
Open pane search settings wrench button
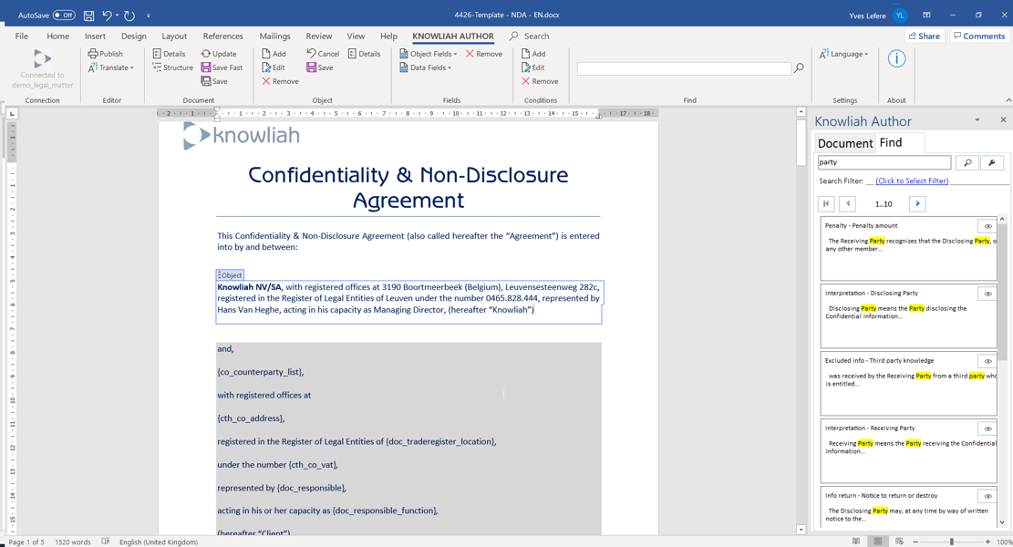[x=992, y=163]
